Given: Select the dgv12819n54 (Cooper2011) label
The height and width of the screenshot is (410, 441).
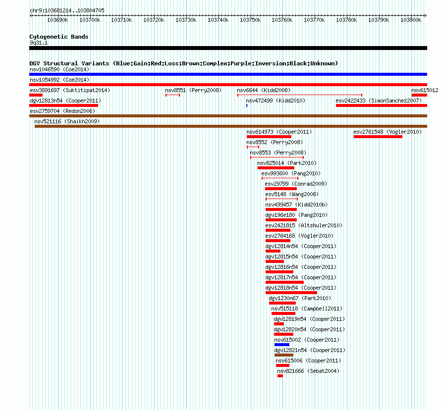Looking at the screenshot, I should click(309, 319).
